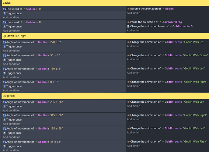Screen dimensions: 209x152
Task: Click the Goblin object name in Resume action
Action: coord(169,9)
